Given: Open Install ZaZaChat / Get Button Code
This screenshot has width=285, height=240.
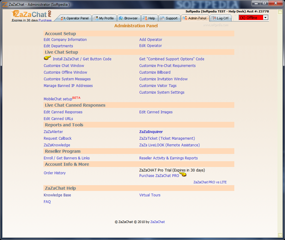Looking at the screenshot, I should point(82,59).
